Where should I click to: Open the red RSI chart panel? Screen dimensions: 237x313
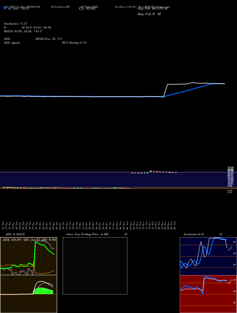[x=208, y=294]
